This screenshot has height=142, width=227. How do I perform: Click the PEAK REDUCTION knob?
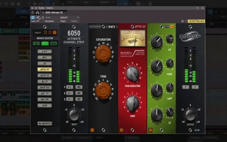point(132,73)
